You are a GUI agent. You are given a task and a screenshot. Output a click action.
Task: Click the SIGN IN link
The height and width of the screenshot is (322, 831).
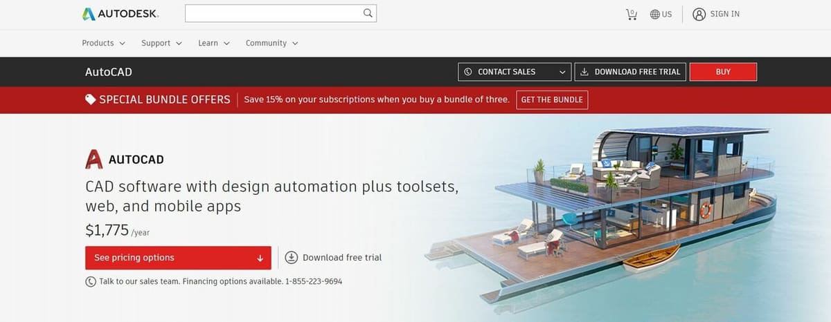coord(725,14)
